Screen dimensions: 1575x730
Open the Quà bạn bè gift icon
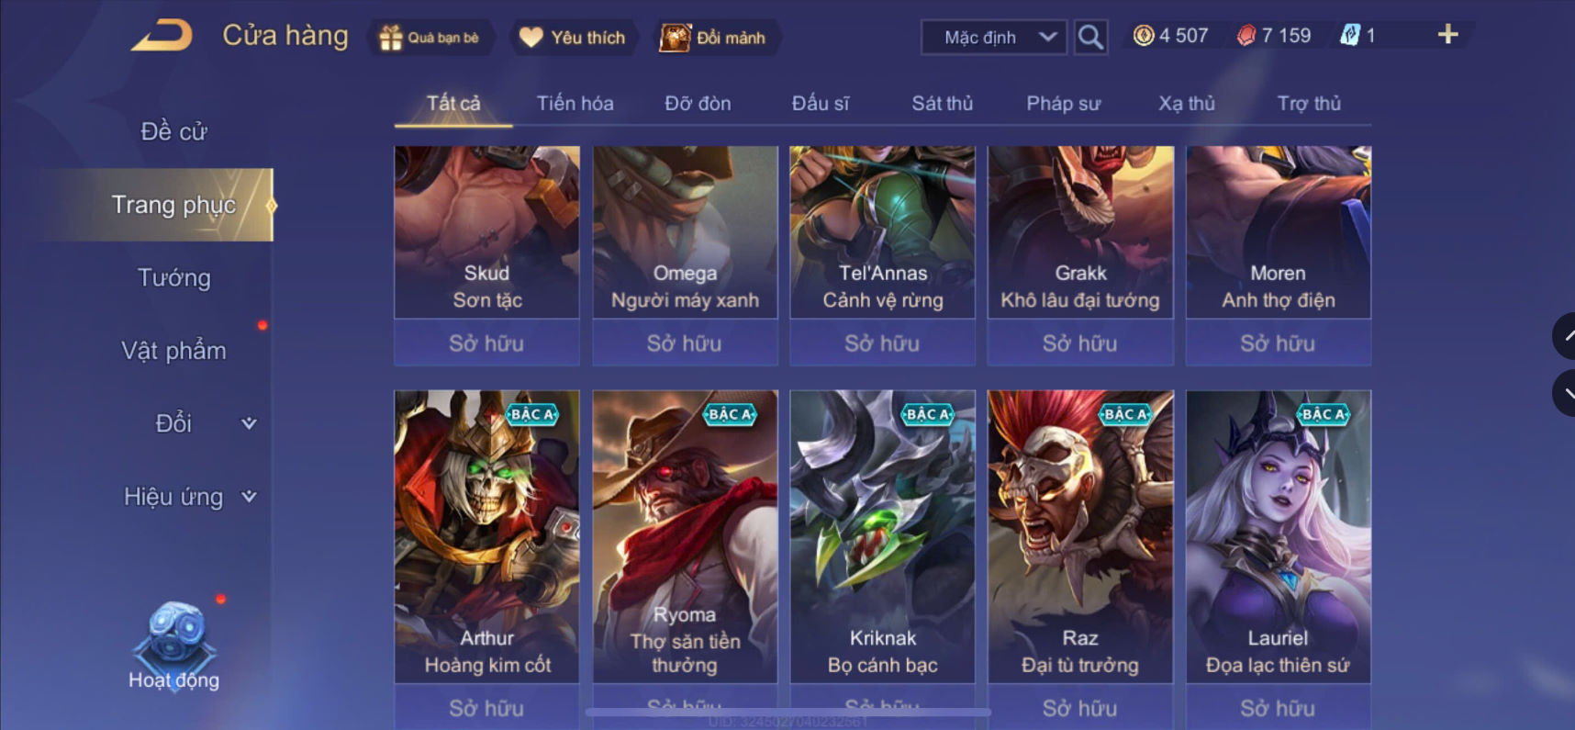[391, 38]
